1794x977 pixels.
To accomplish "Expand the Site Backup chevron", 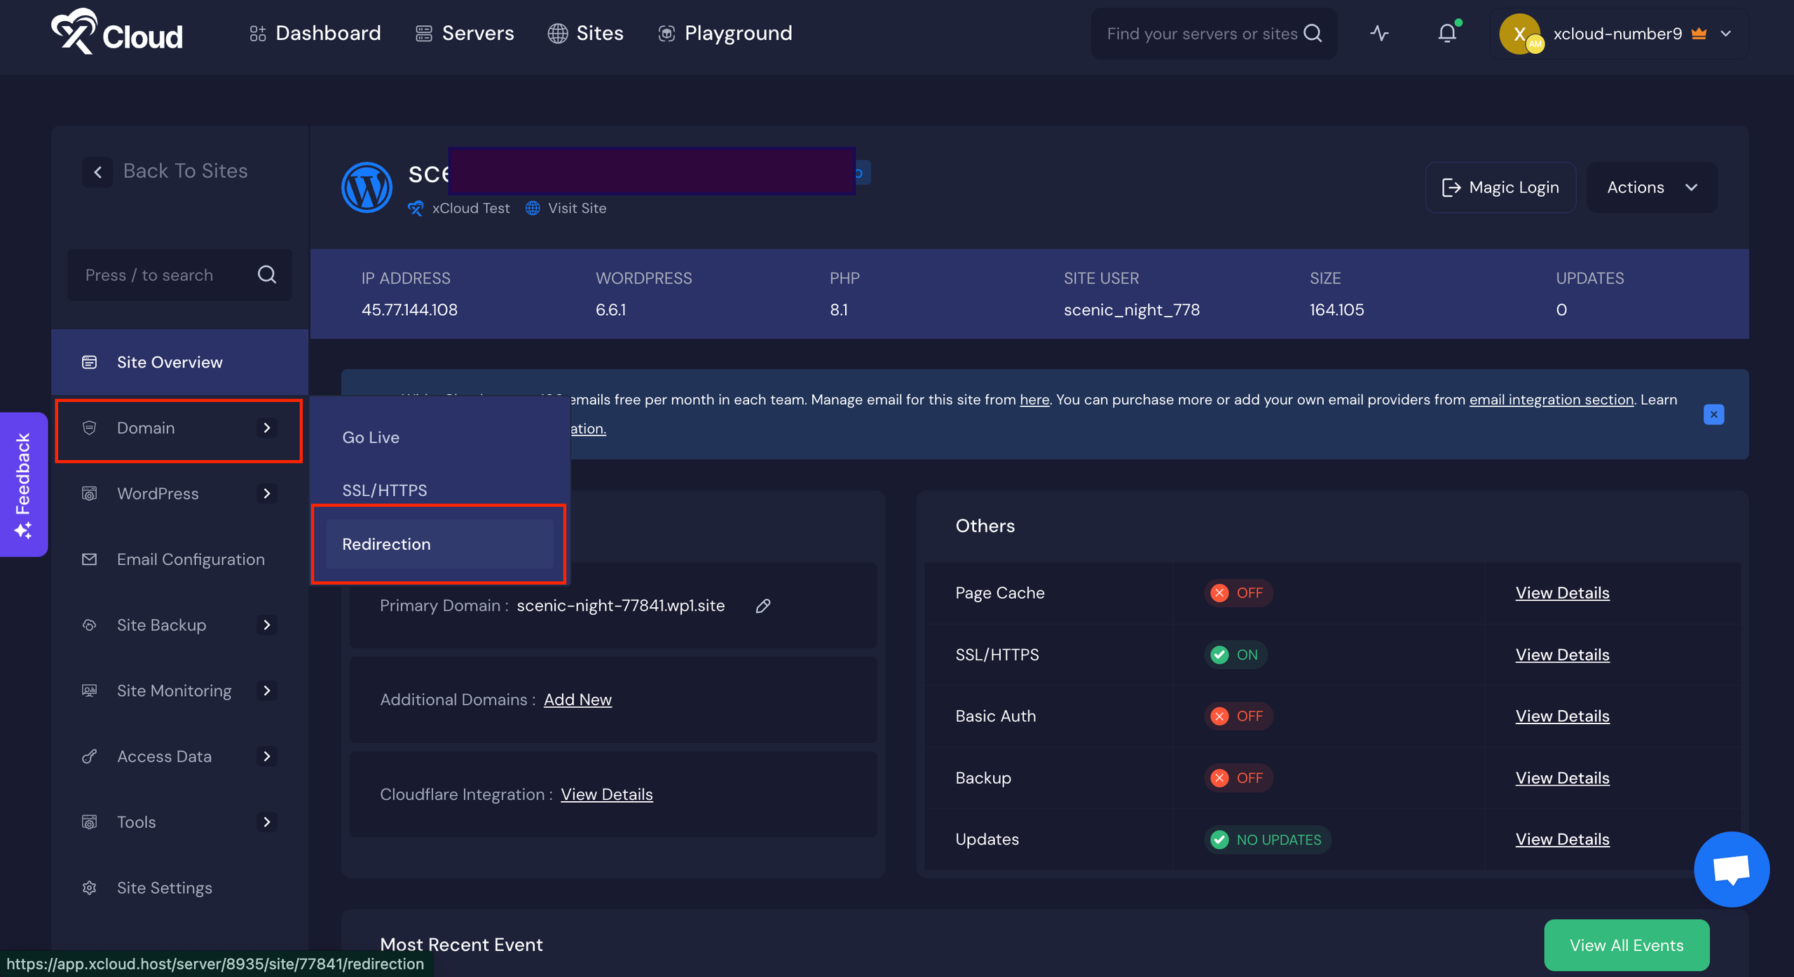I will tap(266, 625).
